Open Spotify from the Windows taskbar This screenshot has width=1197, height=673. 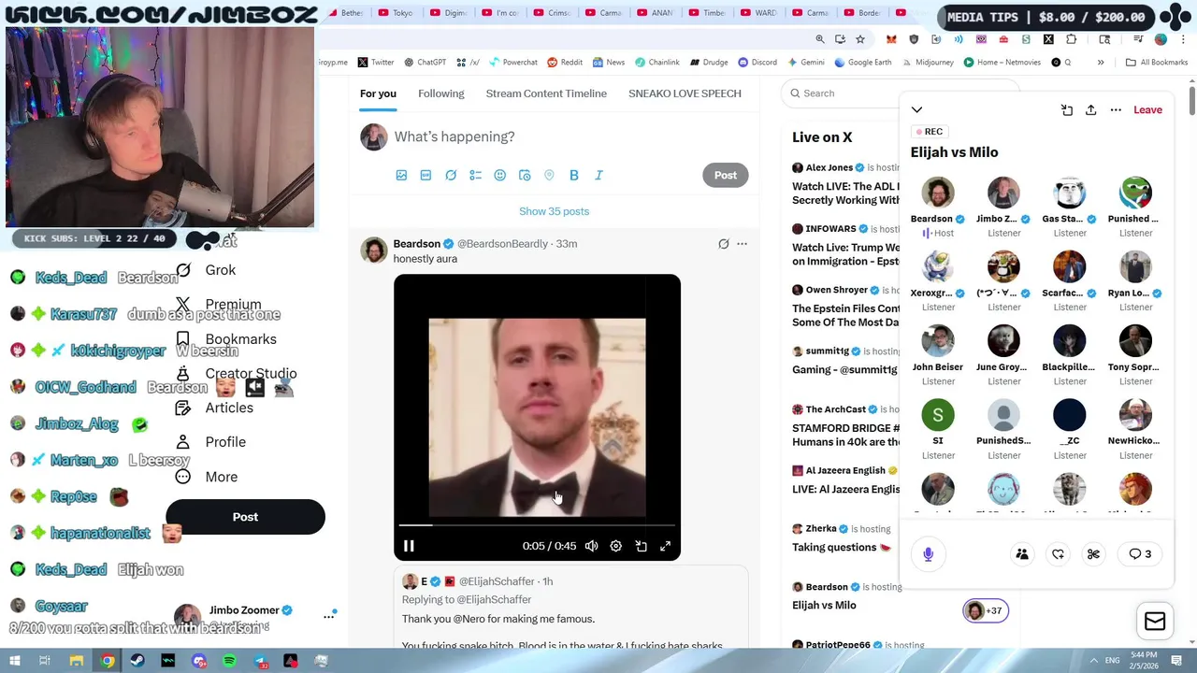(x=229, y=661)
